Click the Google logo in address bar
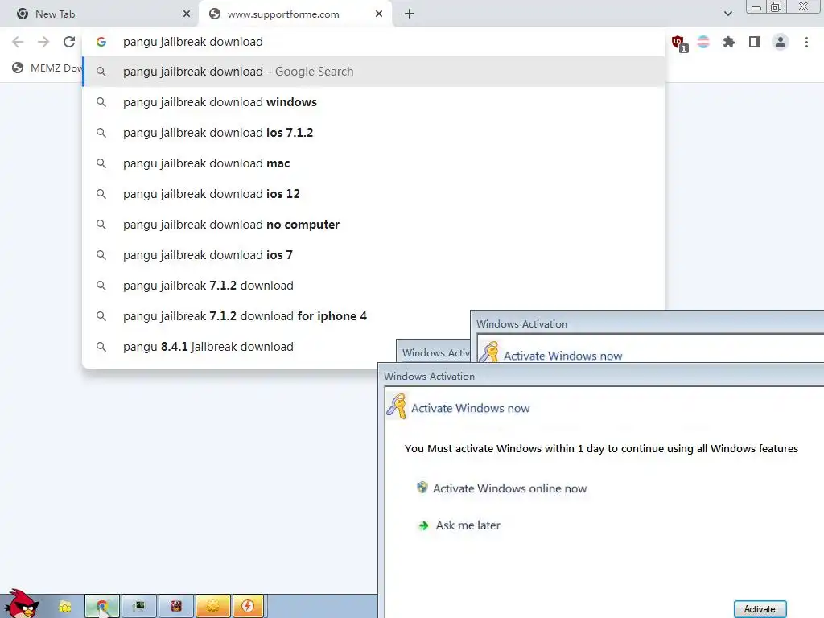824x618 pixels. (101, 42)
